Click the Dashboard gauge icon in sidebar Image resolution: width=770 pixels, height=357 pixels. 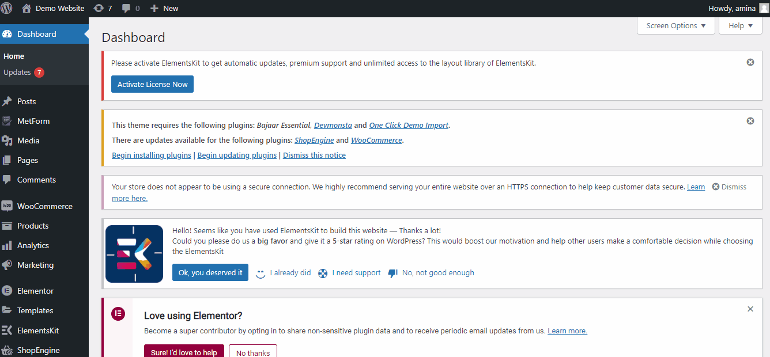pos(7,34)
